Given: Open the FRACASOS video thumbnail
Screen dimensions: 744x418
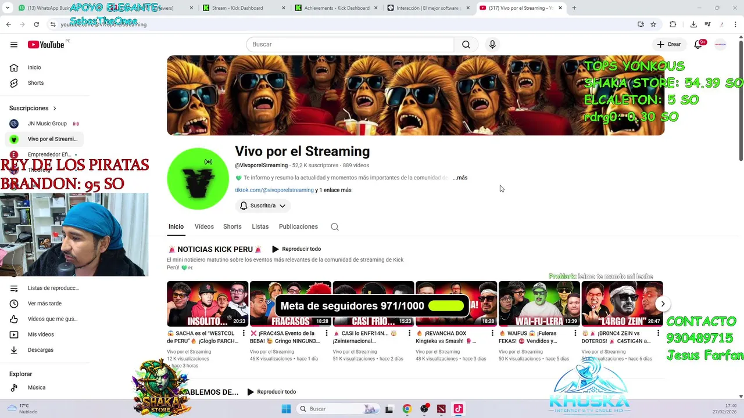Looking at the screenshot, I should (291, 304).
